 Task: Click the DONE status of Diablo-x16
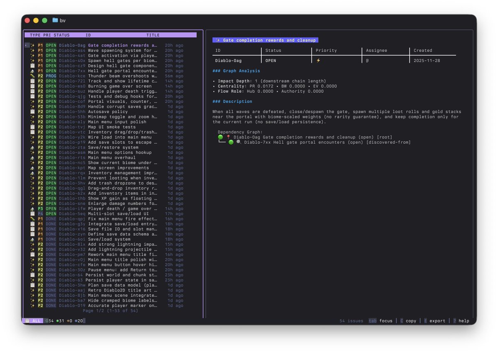click(51, 229)
